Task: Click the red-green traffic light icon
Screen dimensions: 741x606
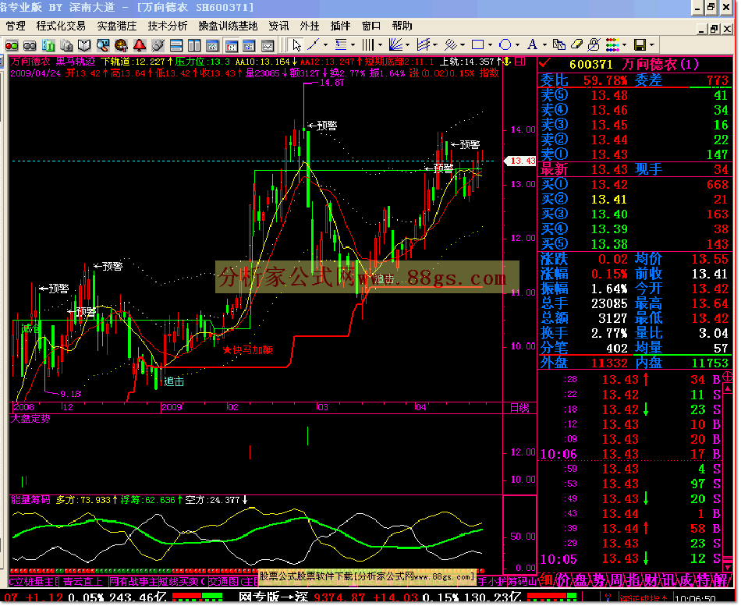Action: point(12,45)
